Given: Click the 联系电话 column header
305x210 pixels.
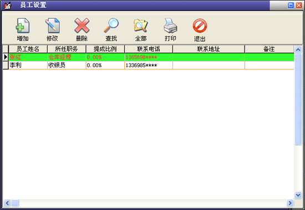Looking at the screenshot, I should [149, 49].
